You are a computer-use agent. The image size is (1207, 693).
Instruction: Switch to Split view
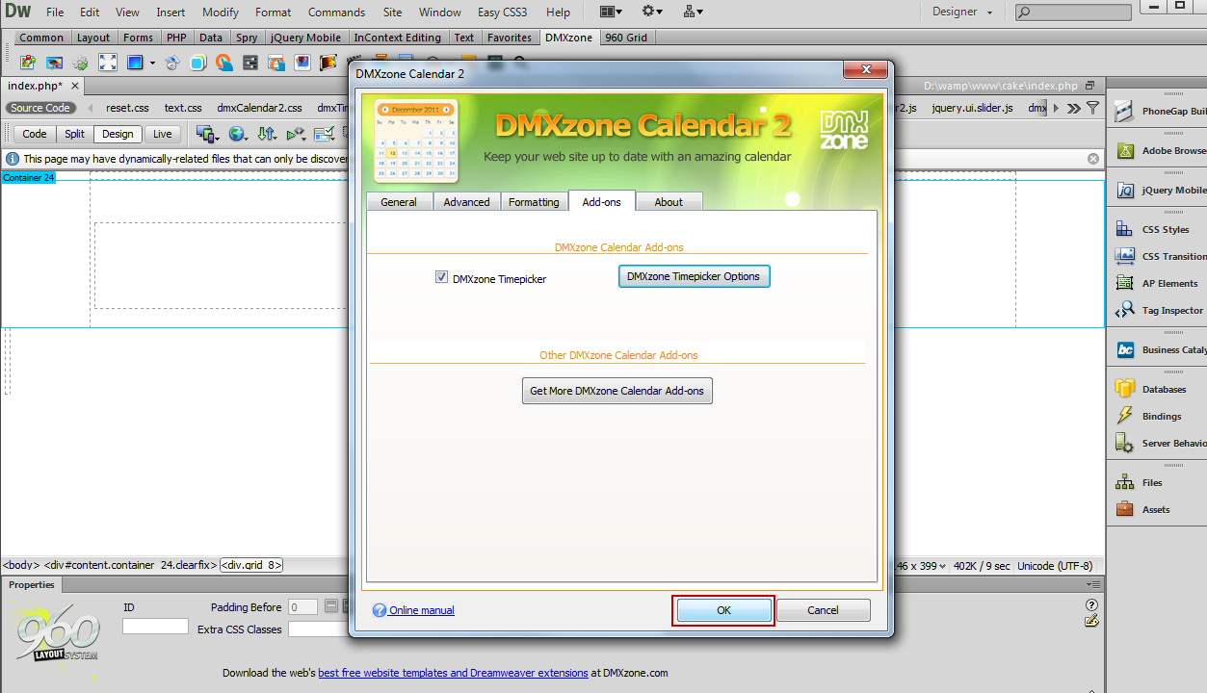pyautogui.click(x=74, y=134)
